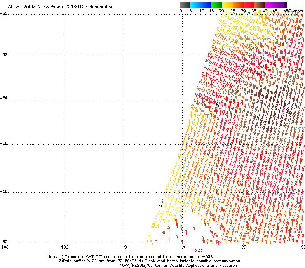Image resolution: width=305 pixels, height=268 pixels.
Task: Click the '>50 knots' label on the color scale
Action: pyautogui.click(x=293, y=11)
